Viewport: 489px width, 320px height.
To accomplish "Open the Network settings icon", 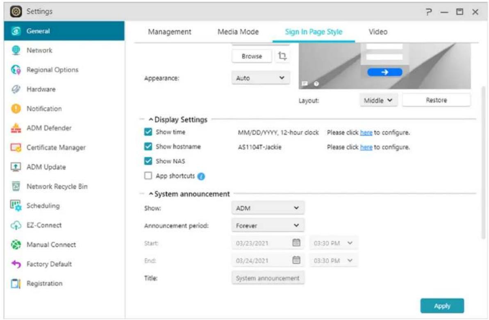I will point(13,50).
